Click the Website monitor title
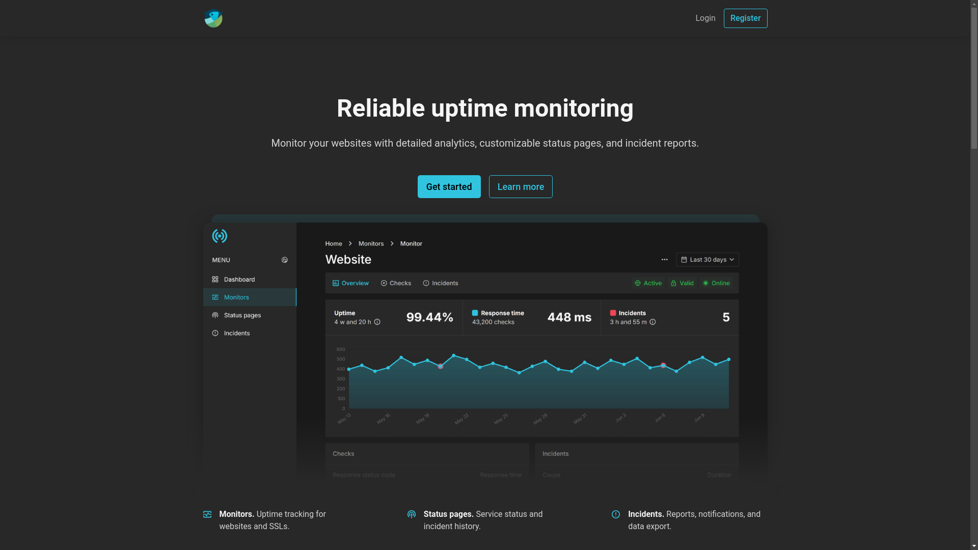The image size is (978, 550). pyautogui.click(x=348, y=259)
